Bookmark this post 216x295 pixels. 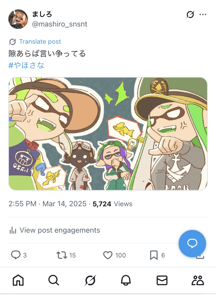[x=154, y=255]
